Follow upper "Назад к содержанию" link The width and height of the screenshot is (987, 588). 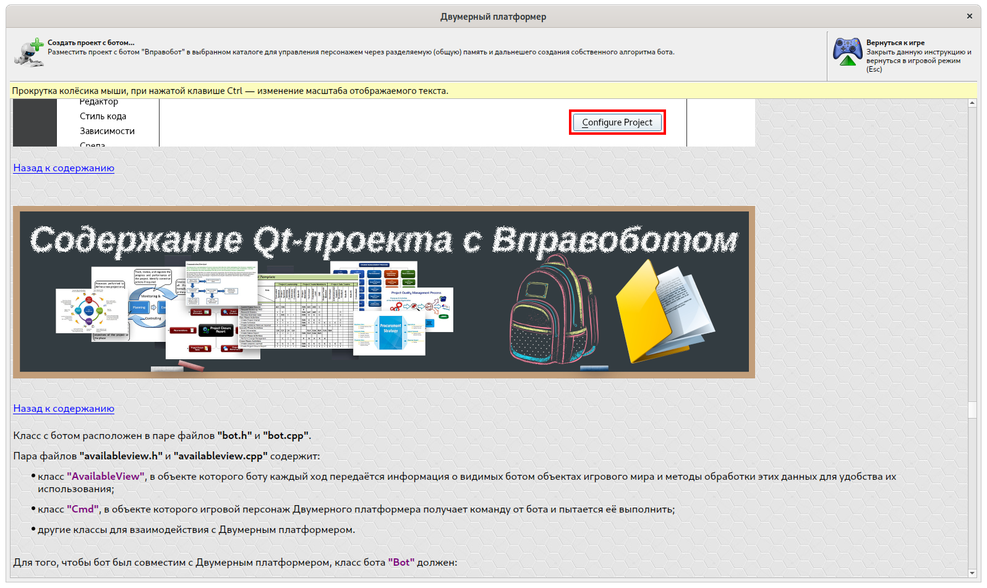coord(64,168)
